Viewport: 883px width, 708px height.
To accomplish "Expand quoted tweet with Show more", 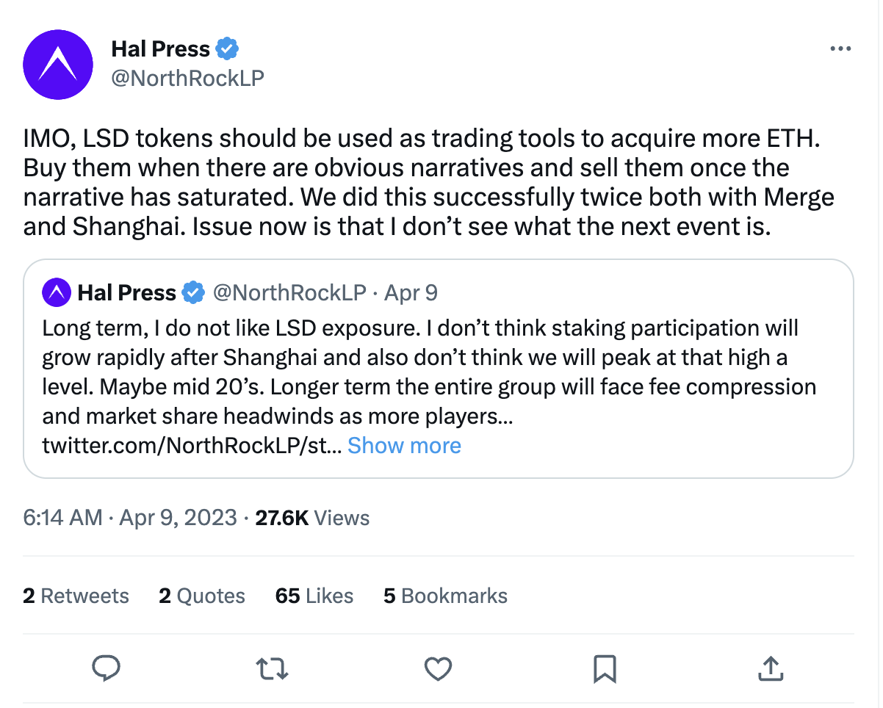I will click(404, 446).
